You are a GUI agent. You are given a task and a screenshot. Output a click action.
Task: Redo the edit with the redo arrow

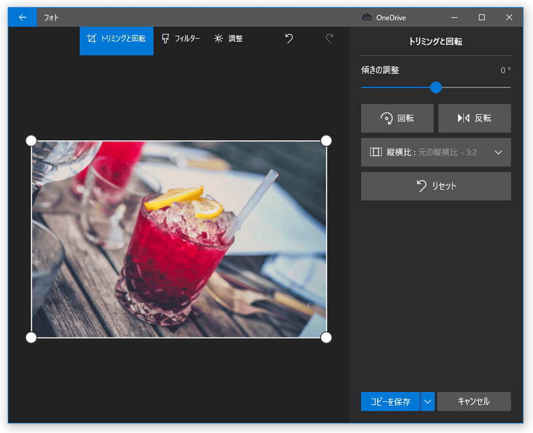tap(329, 39)
